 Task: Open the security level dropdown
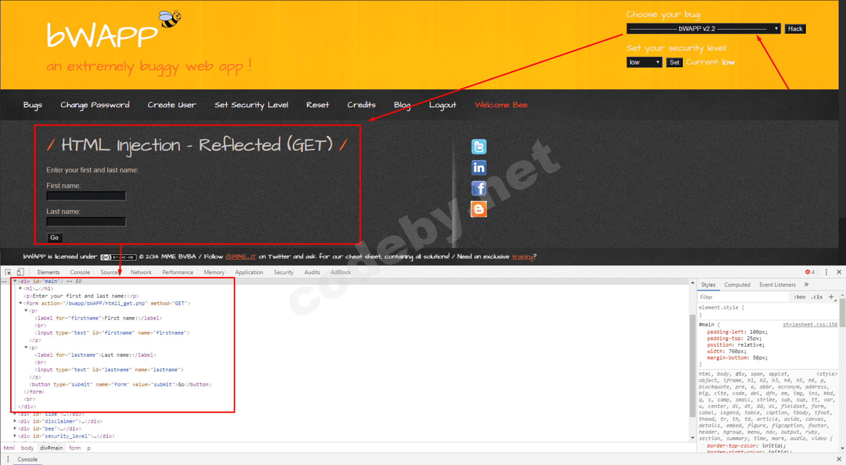coord(645,62)
